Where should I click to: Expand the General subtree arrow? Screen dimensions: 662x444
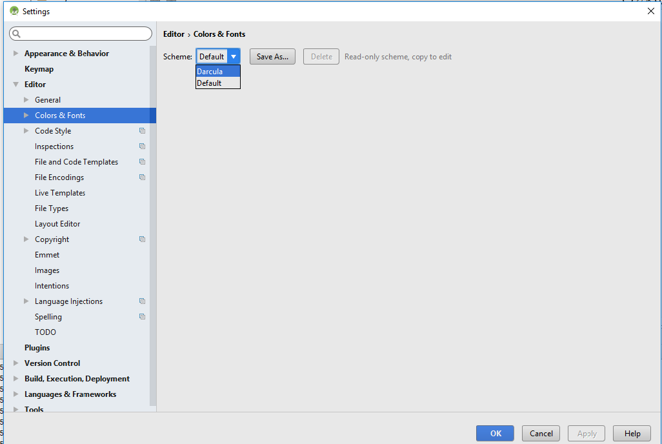(x=26, y=99)
